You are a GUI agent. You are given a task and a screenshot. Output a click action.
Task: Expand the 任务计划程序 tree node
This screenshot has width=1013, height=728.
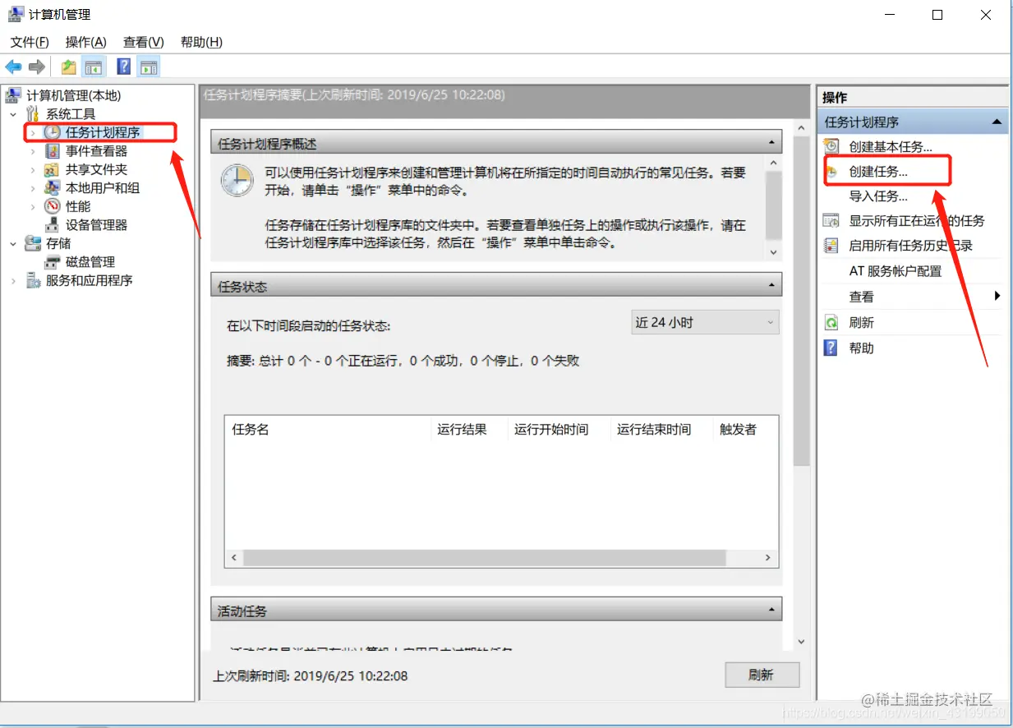[33, 132]
